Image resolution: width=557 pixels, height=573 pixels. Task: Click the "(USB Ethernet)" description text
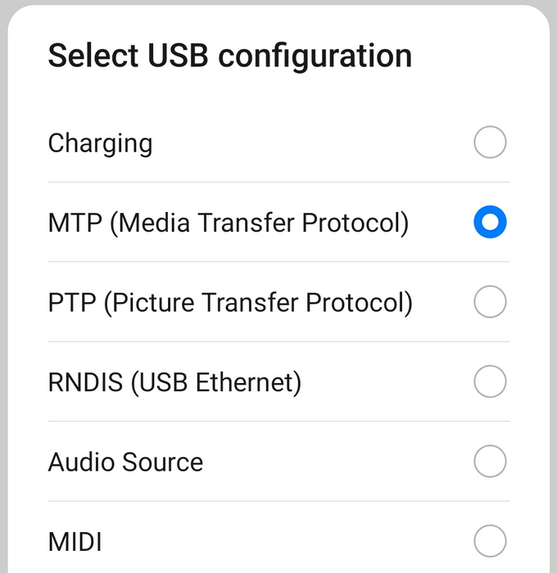coord(216,382)
